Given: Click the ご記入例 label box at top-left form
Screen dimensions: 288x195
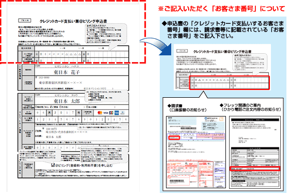Looking at the screenshot, I should [x=25, y=20].
